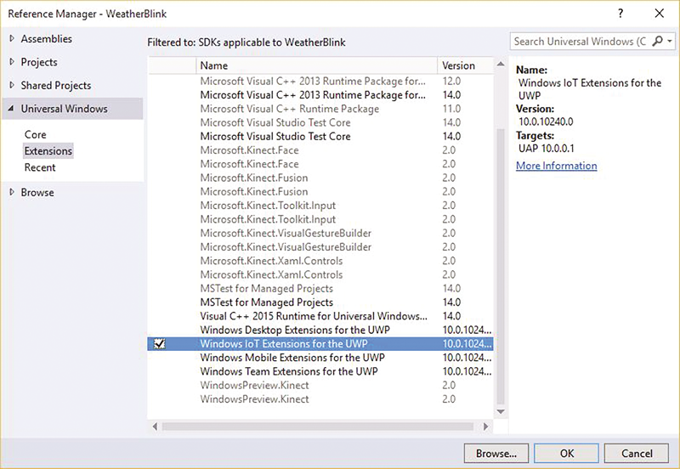Sort by the Version column header

[465, 65]
